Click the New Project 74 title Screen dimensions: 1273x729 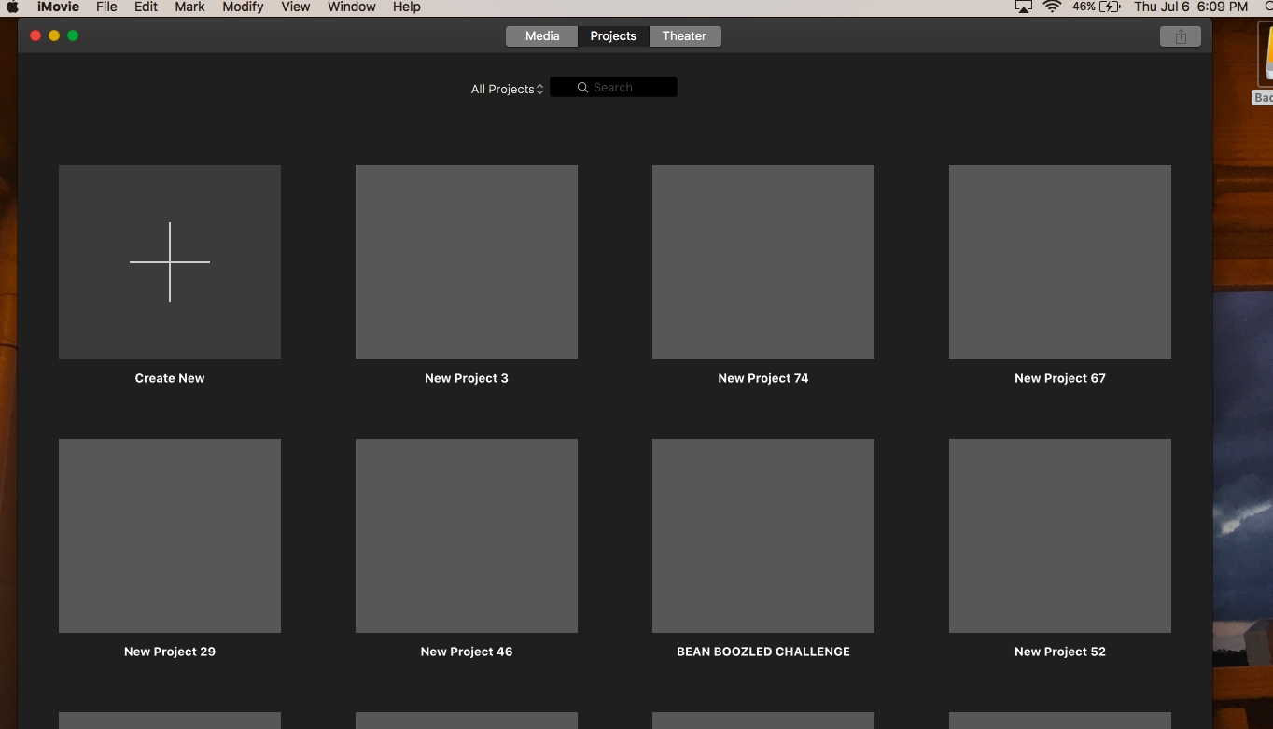pyautogui.click(x=763, y=378)
